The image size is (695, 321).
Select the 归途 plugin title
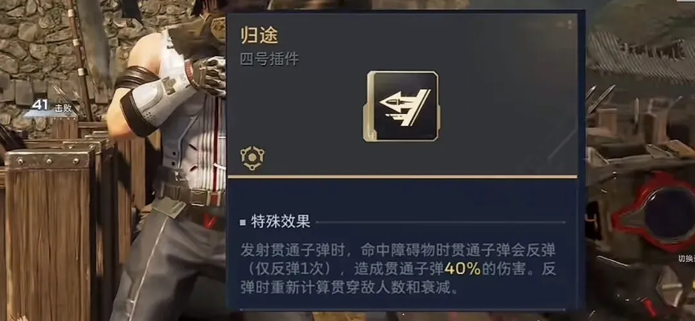(259, 35)
